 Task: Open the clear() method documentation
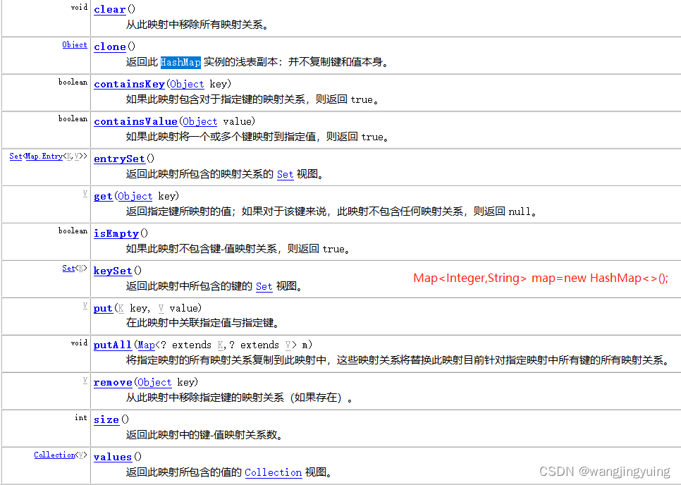click(x=109, y=9)
